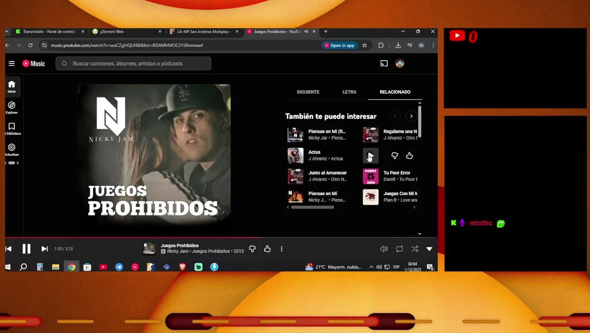Open the browser profile Ek button
This screenshot has height=333, width=590.
(x=421, y=45)
